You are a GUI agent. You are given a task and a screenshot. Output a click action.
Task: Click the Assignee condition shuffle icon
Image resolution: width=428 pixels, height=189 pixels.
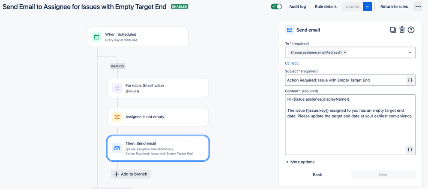point(117,117)
